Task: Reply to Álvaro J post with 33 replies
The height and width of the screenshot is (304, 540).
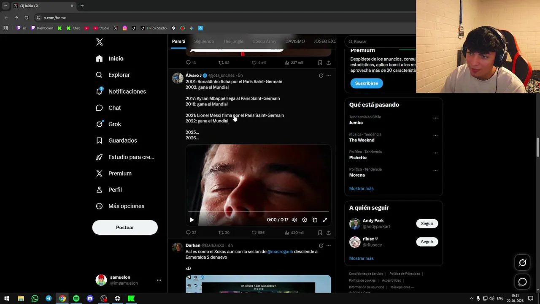Action: (191, 233)
